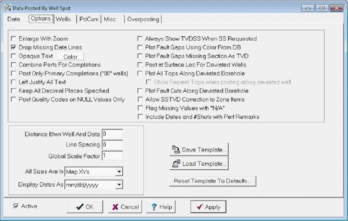The height and width of the screenshot is (221, 348).
Task: Apply the current posting options
Action: click(208, 207)
